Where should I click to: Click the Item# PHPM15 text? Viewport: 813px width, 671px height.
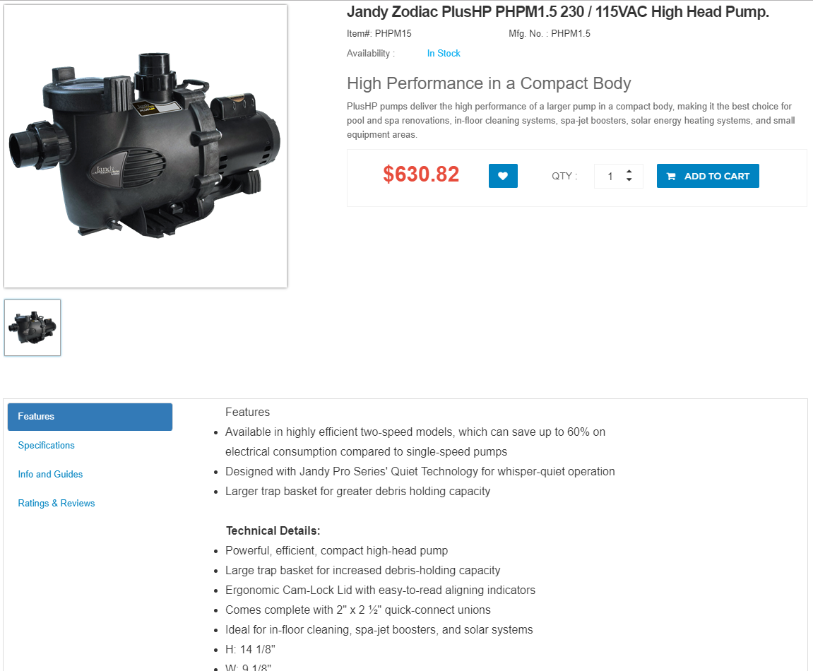(379, 34)
